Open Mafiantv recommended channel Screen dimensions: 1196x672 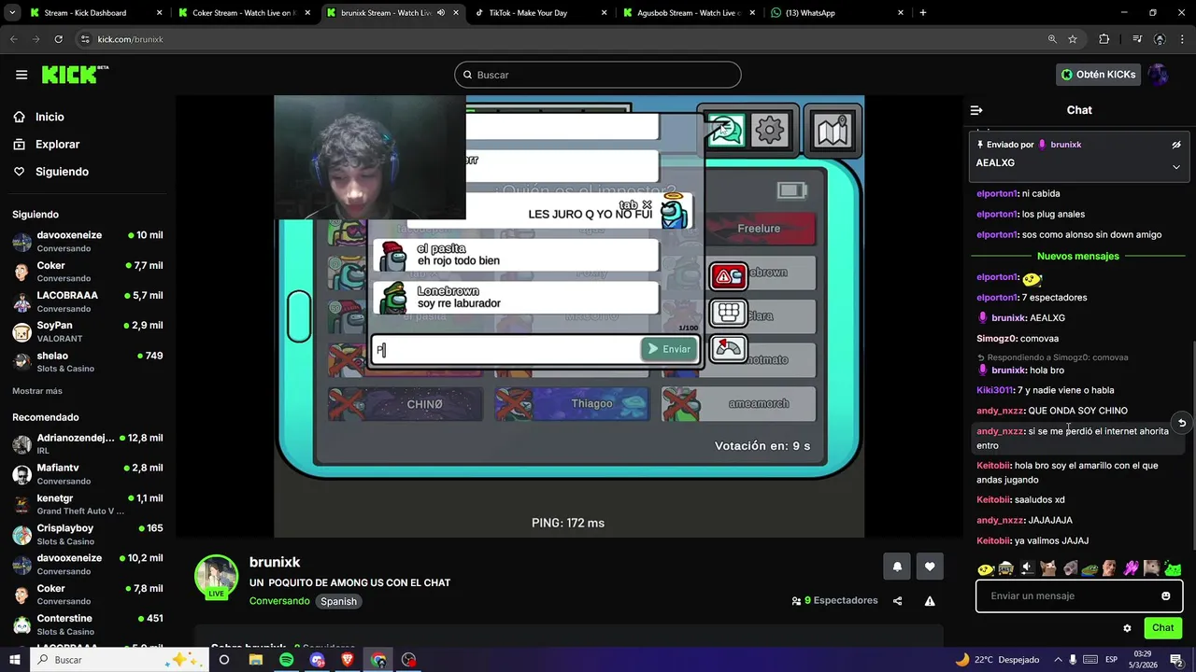87,474
